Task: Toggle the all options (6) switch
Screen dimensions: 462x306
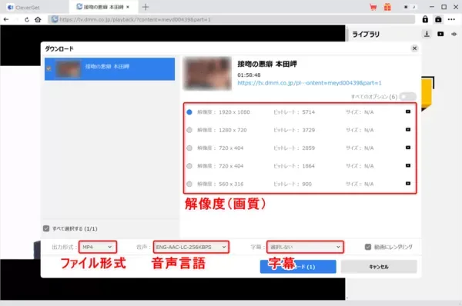Action: click(408, 97)
